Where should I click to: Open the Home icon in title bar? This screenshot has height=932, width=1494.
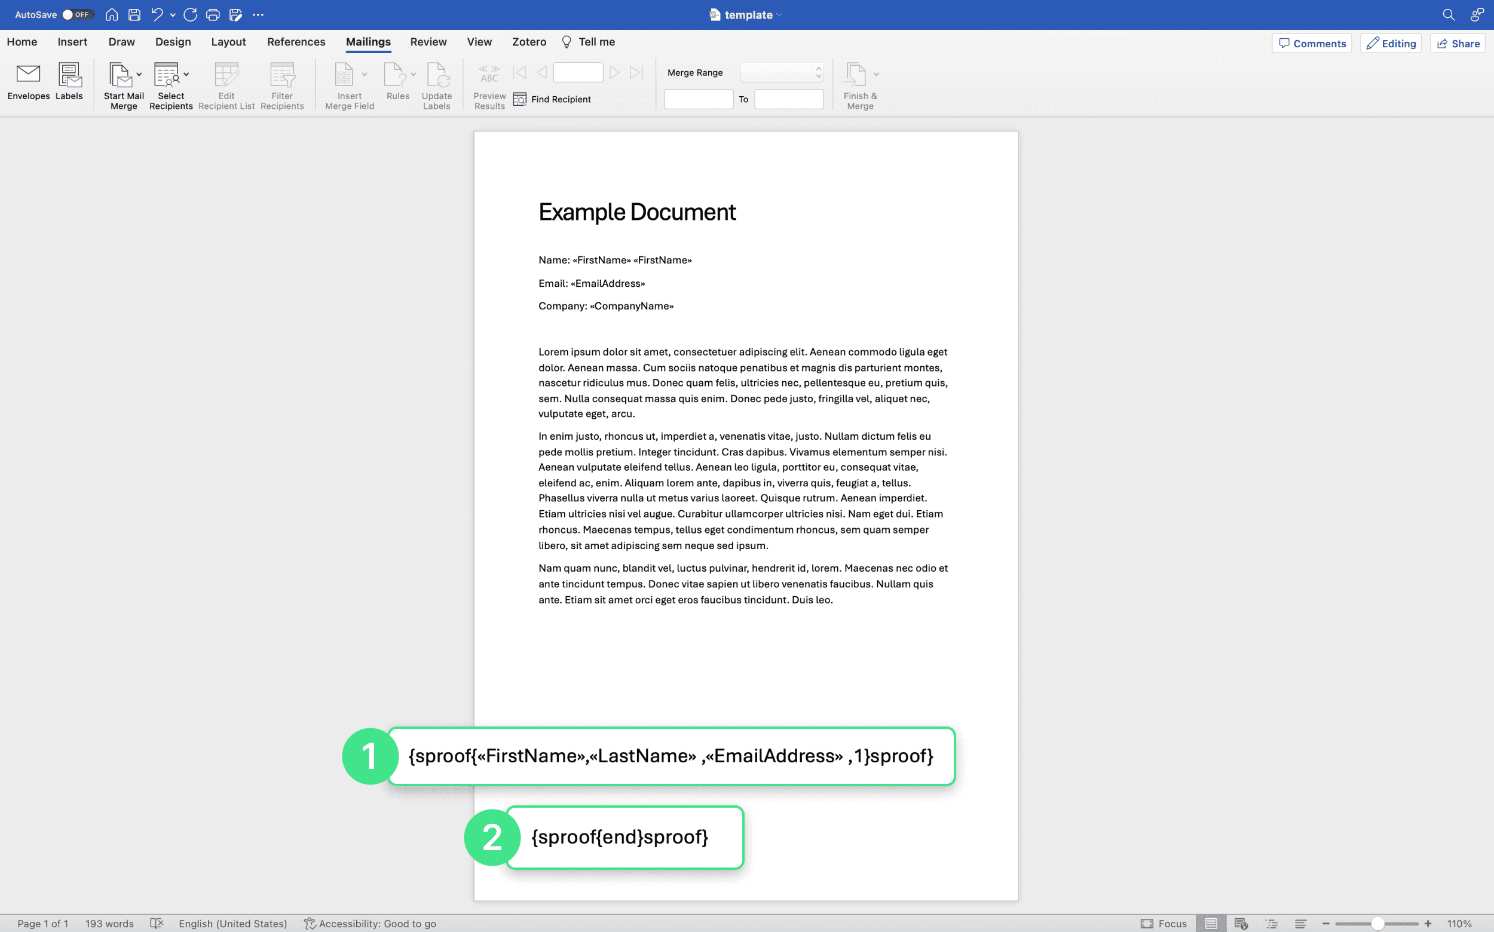[112, 14]
